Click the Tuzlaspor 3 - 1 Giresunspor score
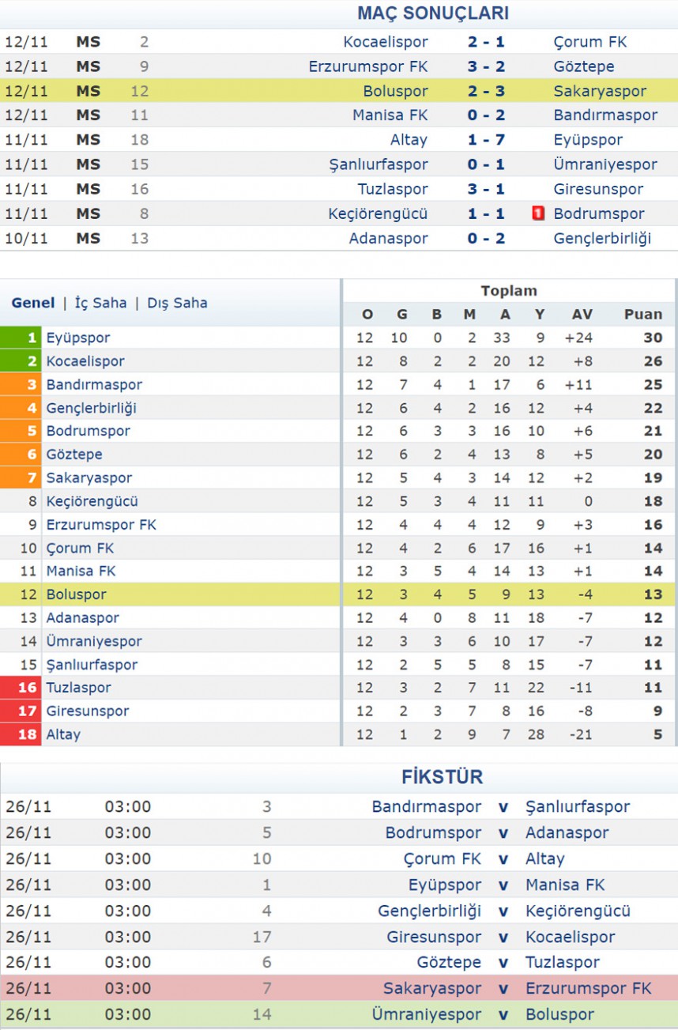Screen dimensions: 678x1030 [486, 189]
